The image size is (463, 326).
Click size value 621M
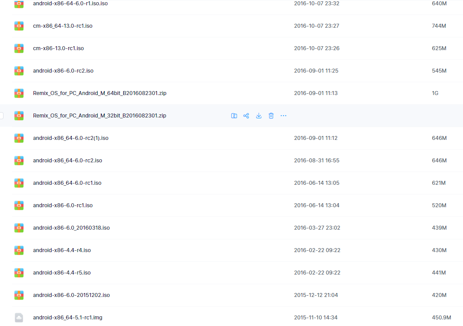[439, 183]
